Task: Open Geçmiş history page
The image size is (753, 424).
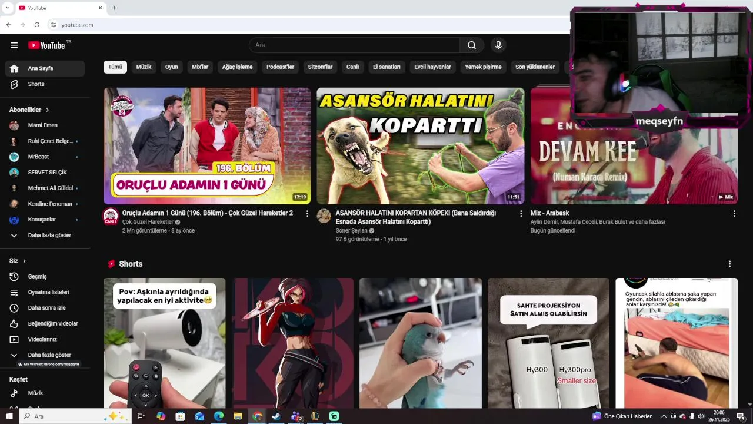Action: coord(45,276)
